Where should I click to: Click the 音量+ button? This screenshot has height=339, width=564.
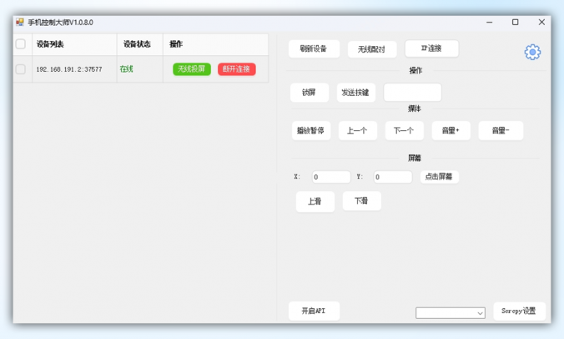451,130
